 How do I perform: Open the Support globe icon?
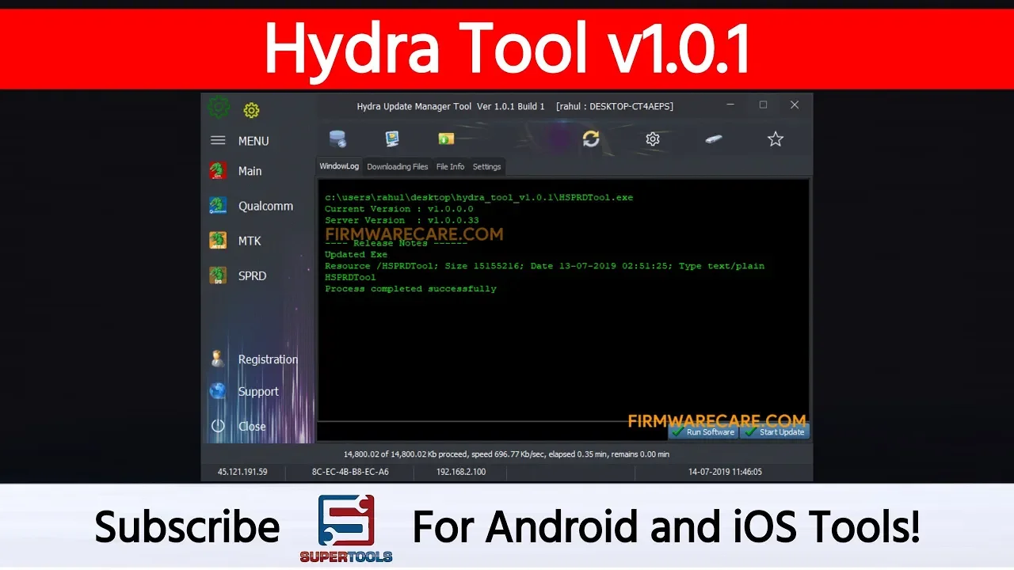click(x=218, y=391)
